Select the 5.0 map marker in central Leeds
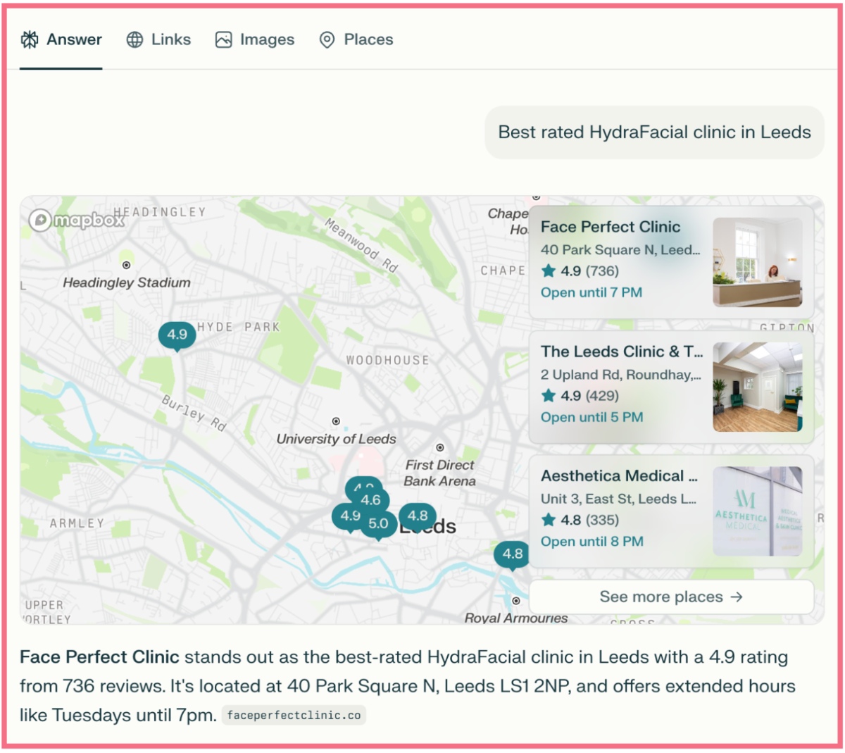 [x=379, y=523]
